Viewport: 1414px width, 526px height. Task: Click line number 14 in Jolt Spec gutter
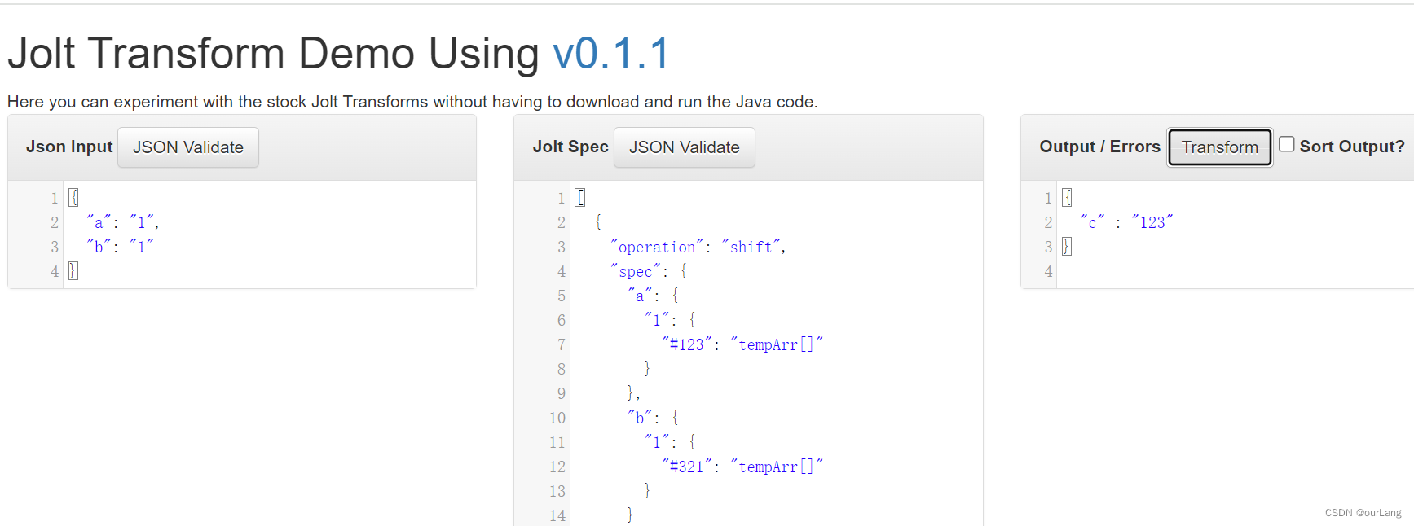pos(557,515)
